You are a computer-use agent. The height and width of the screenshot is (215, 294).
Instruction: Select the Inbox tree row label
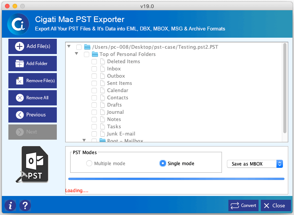[114, 68]
